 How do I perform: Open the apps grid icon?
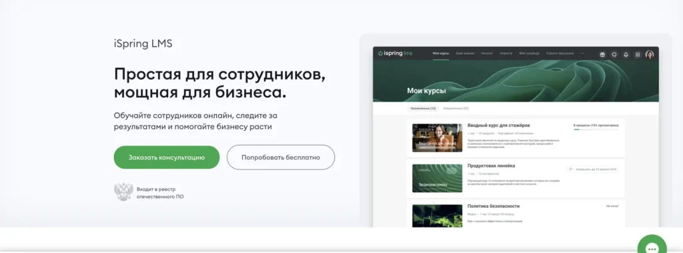[x=638, y=55]
